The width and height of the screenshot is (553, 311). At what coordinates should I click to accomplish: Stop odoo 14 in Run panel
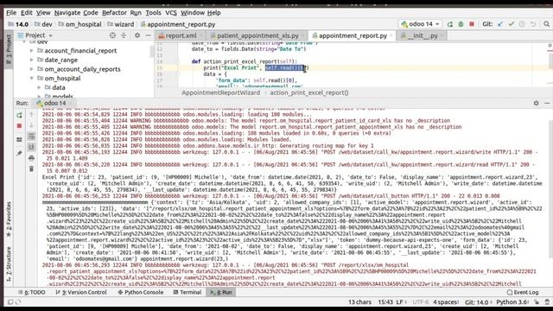click(19, 126)
